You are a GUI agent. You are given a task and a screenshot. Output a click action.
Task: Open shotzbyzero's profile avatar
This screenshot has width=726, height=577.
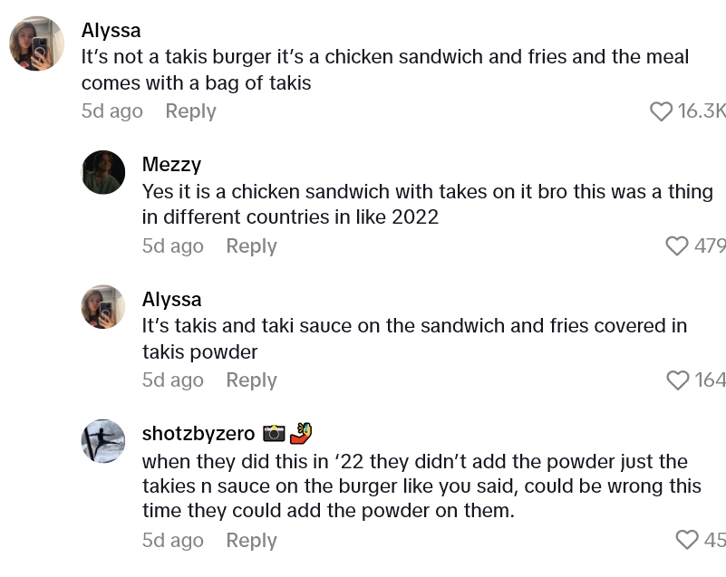click(x=103, y=441)
